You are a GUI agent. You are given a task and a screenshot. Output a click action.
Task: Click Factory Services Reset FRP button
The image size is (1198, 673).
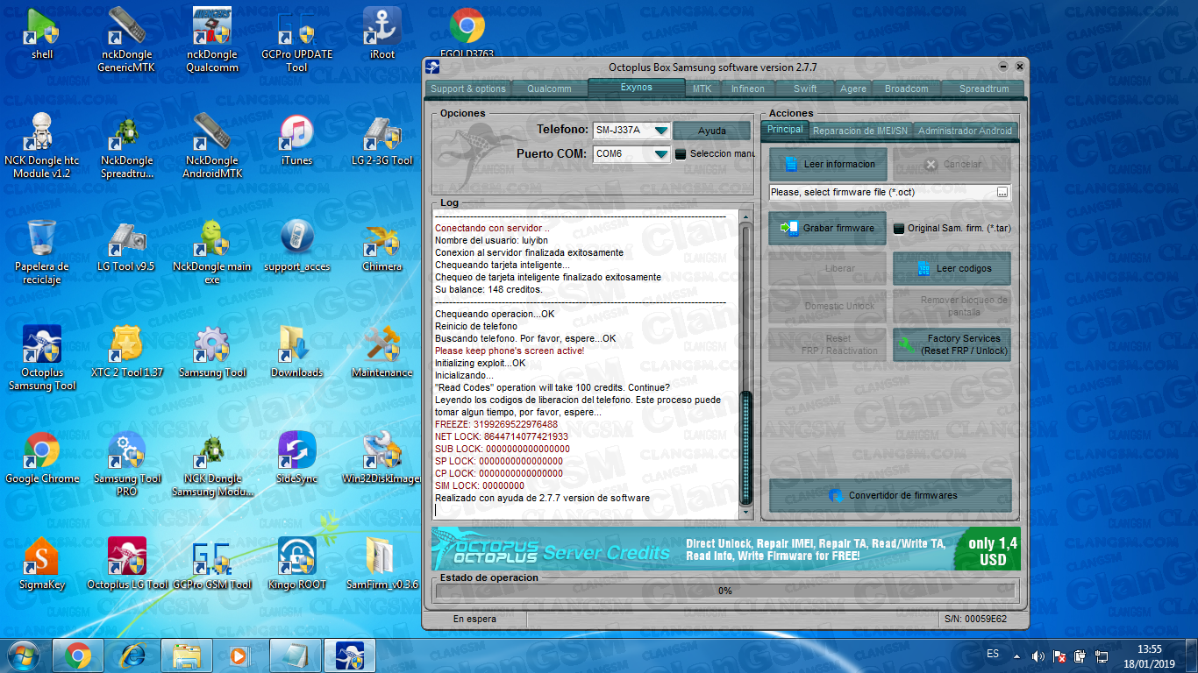(952, 344)
